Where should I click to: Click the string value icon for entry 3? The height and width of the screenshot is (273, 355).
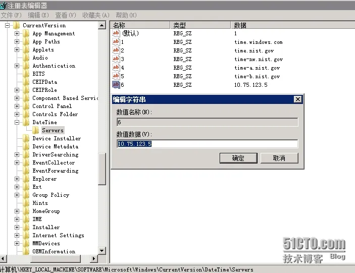click(x=116, y=59)
